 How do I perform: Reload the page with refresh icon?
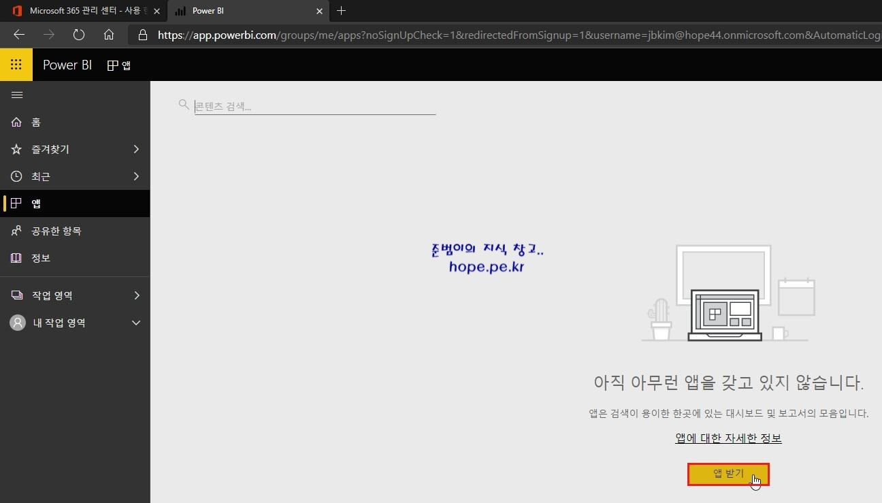pyautogui.click(x=79, y=35)
